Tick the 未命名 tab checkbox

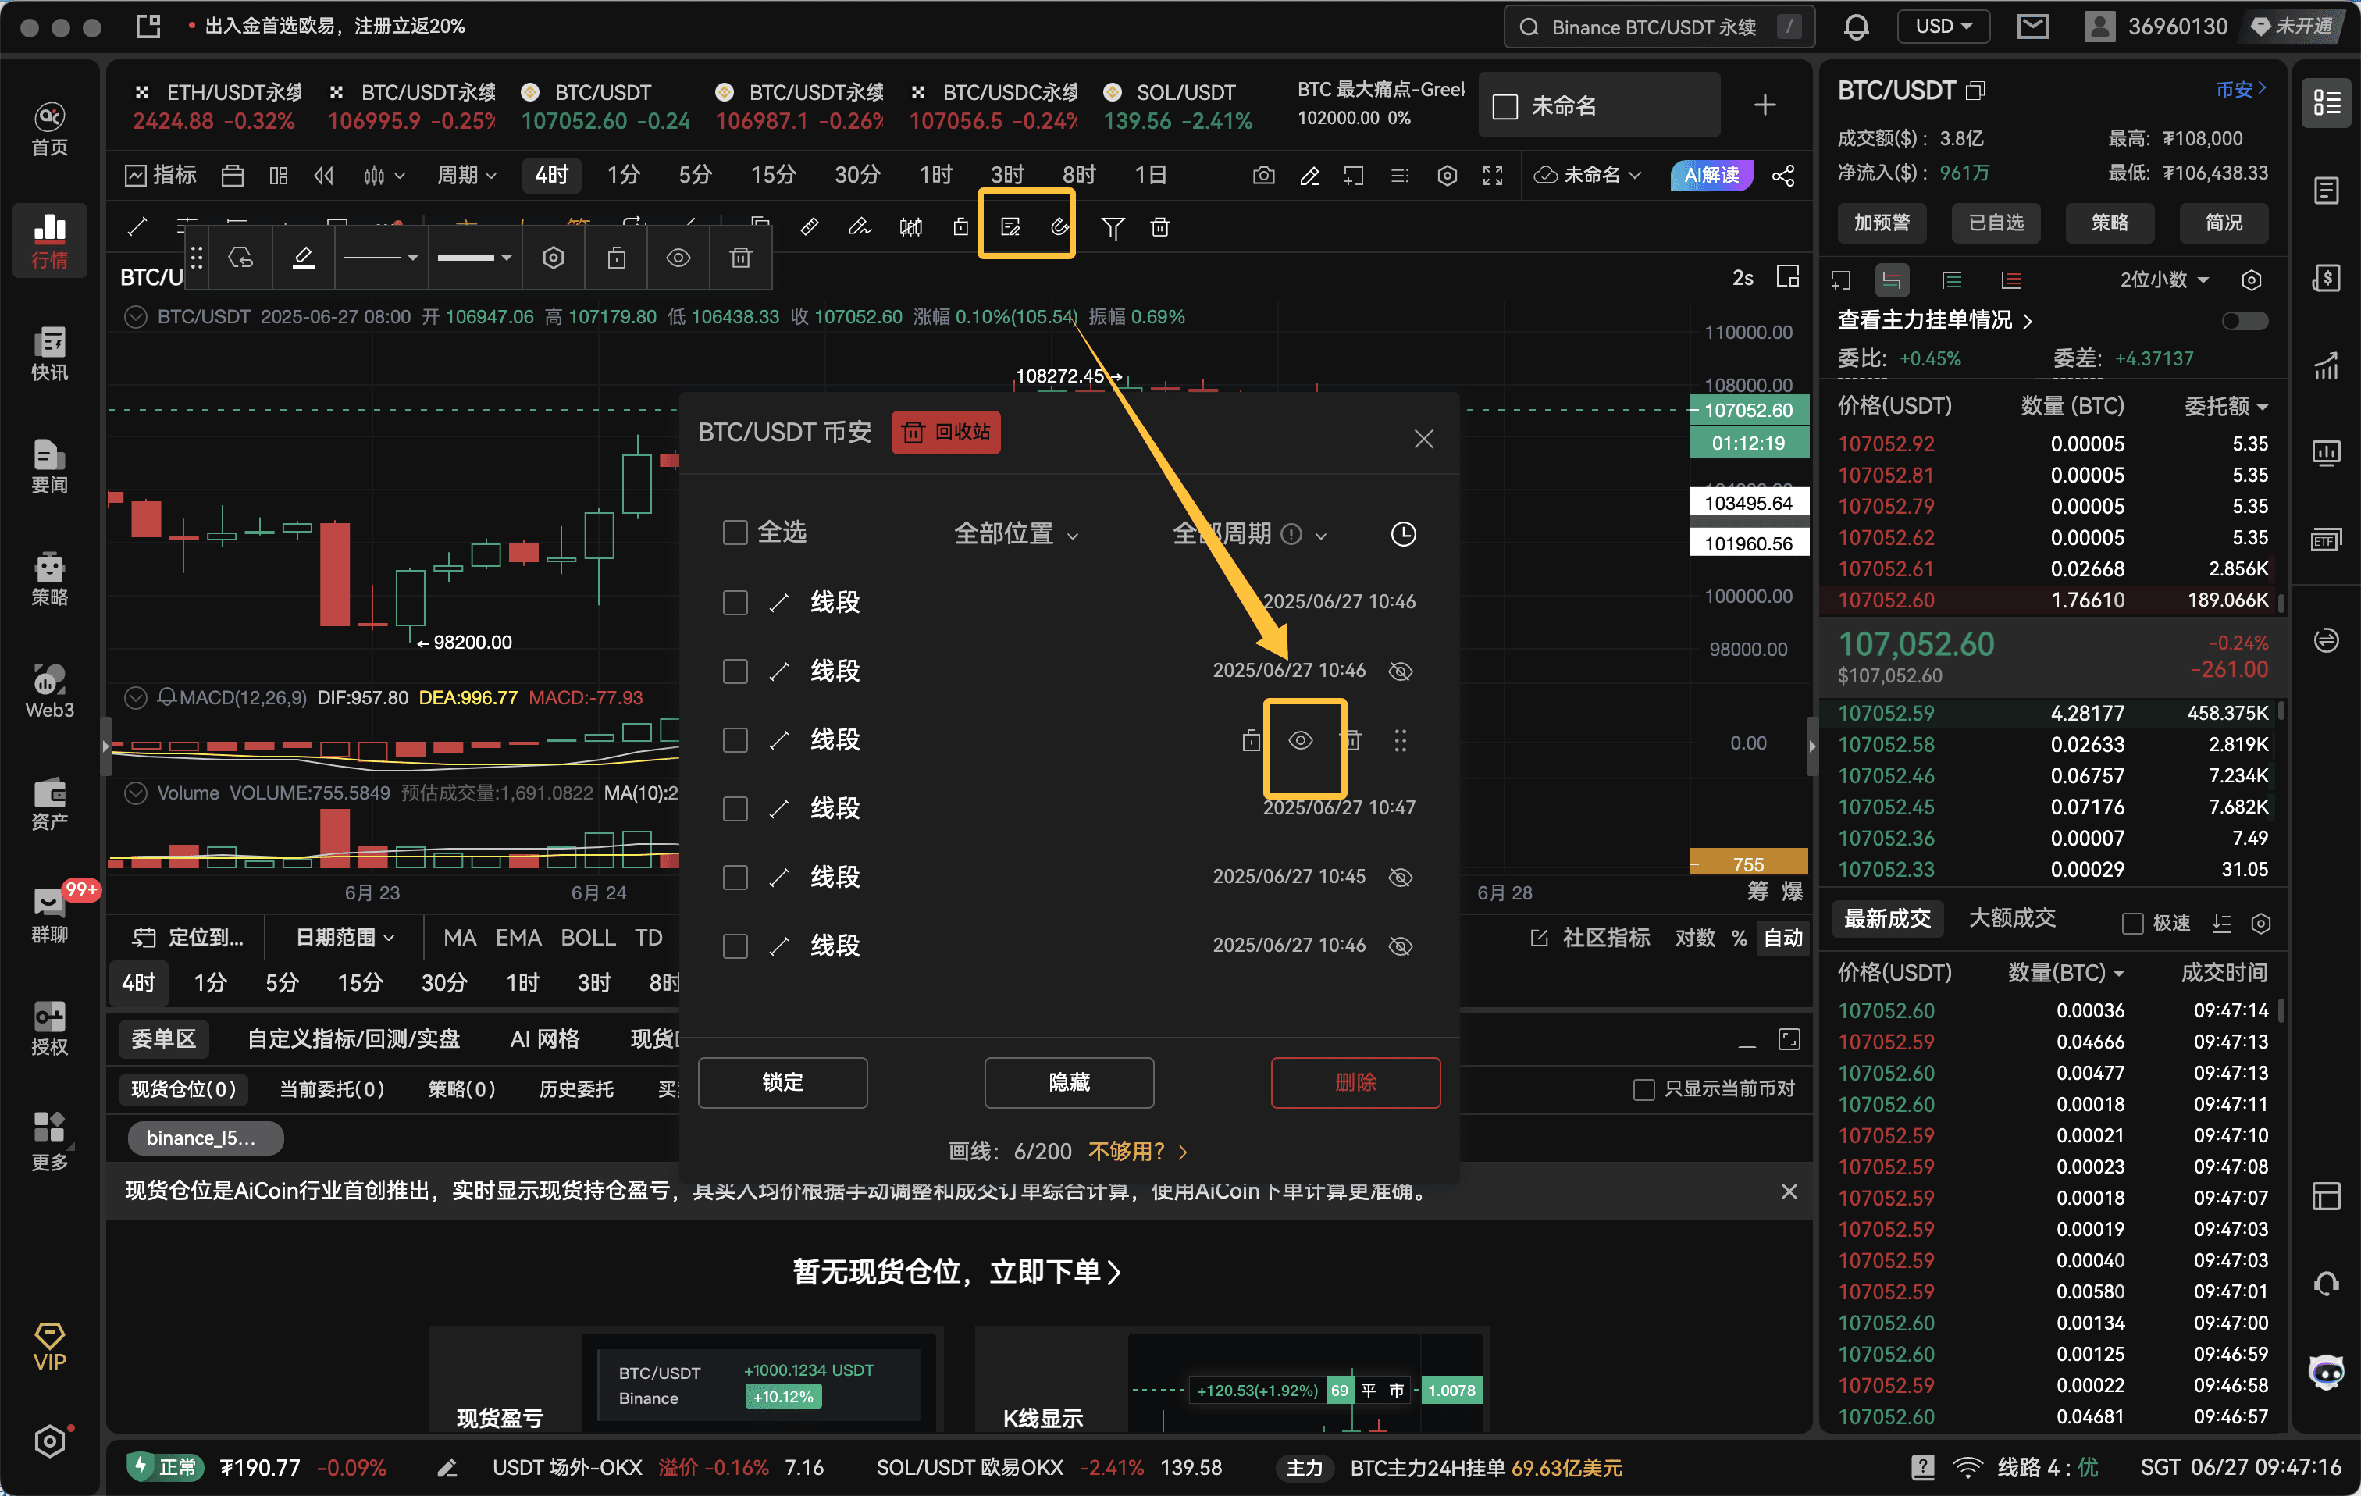pos(1504,106)
